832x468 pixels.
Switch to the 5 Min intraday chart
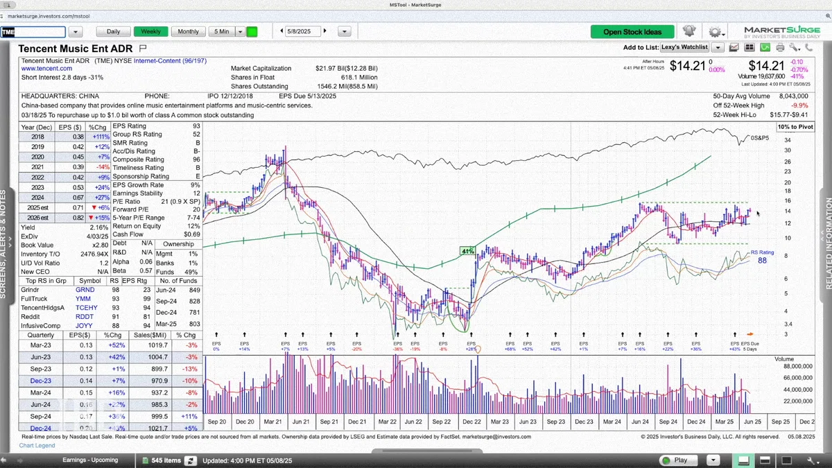(222, 31)
